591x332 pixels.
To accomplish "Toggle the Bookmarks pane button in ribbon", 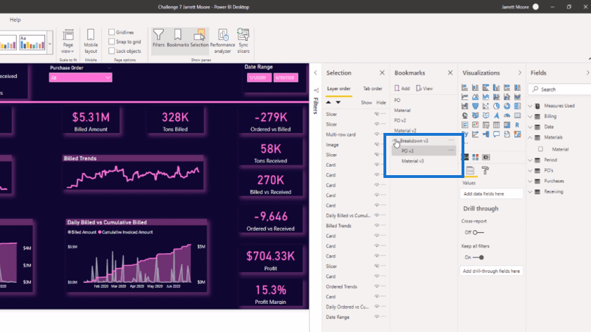I will (x=177, y=38).
